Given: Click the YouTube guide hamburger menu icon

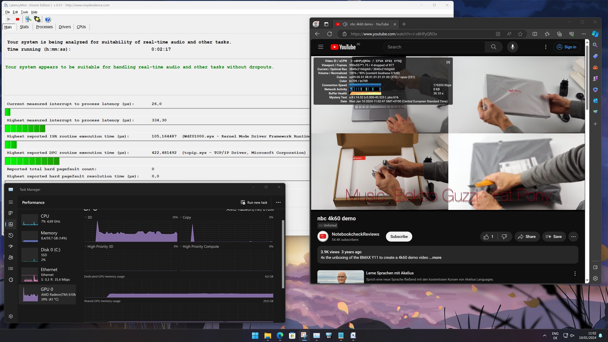Looking at the screenshot, I should [320, 47].
